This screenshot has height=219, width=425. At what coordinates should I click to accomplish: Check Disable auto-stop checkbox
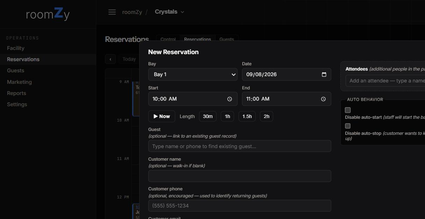(348, 126)
